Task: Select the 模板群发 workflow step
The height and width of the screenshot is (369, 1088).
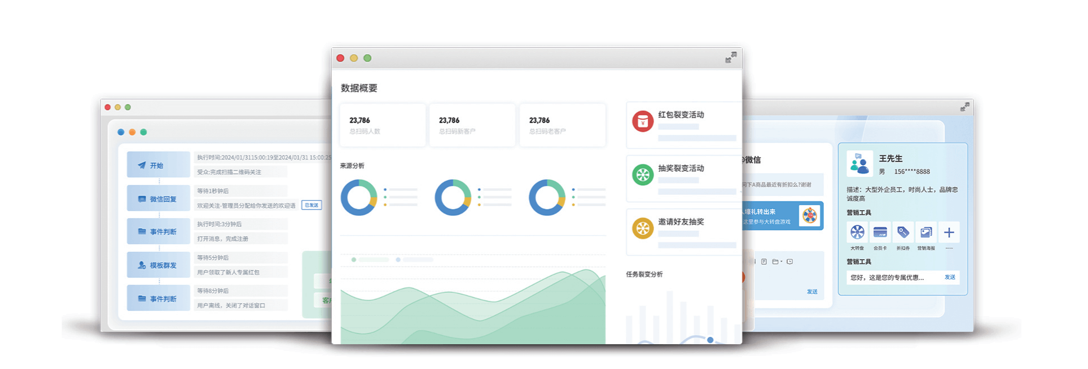Action: tap(158, 265)
